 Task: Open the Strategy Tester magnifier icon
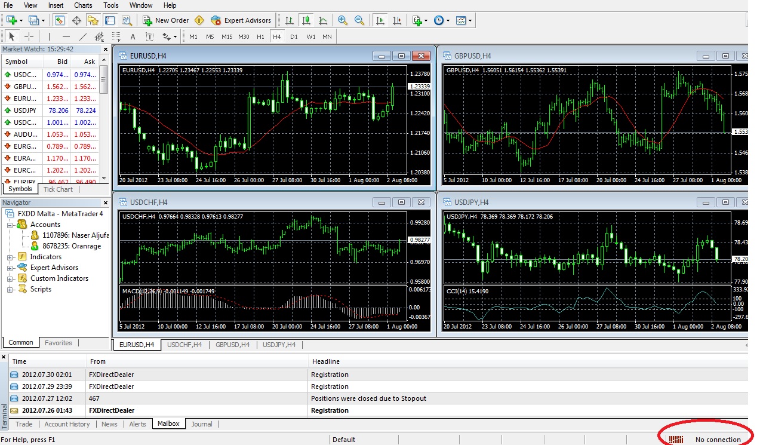click(127, 20)
